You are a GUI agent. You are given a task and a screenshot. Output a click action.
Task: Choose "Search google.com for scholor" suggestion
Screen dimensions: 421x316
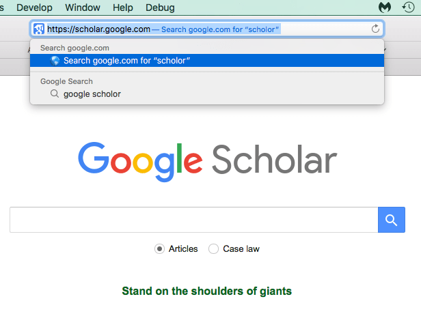point(126,61)
